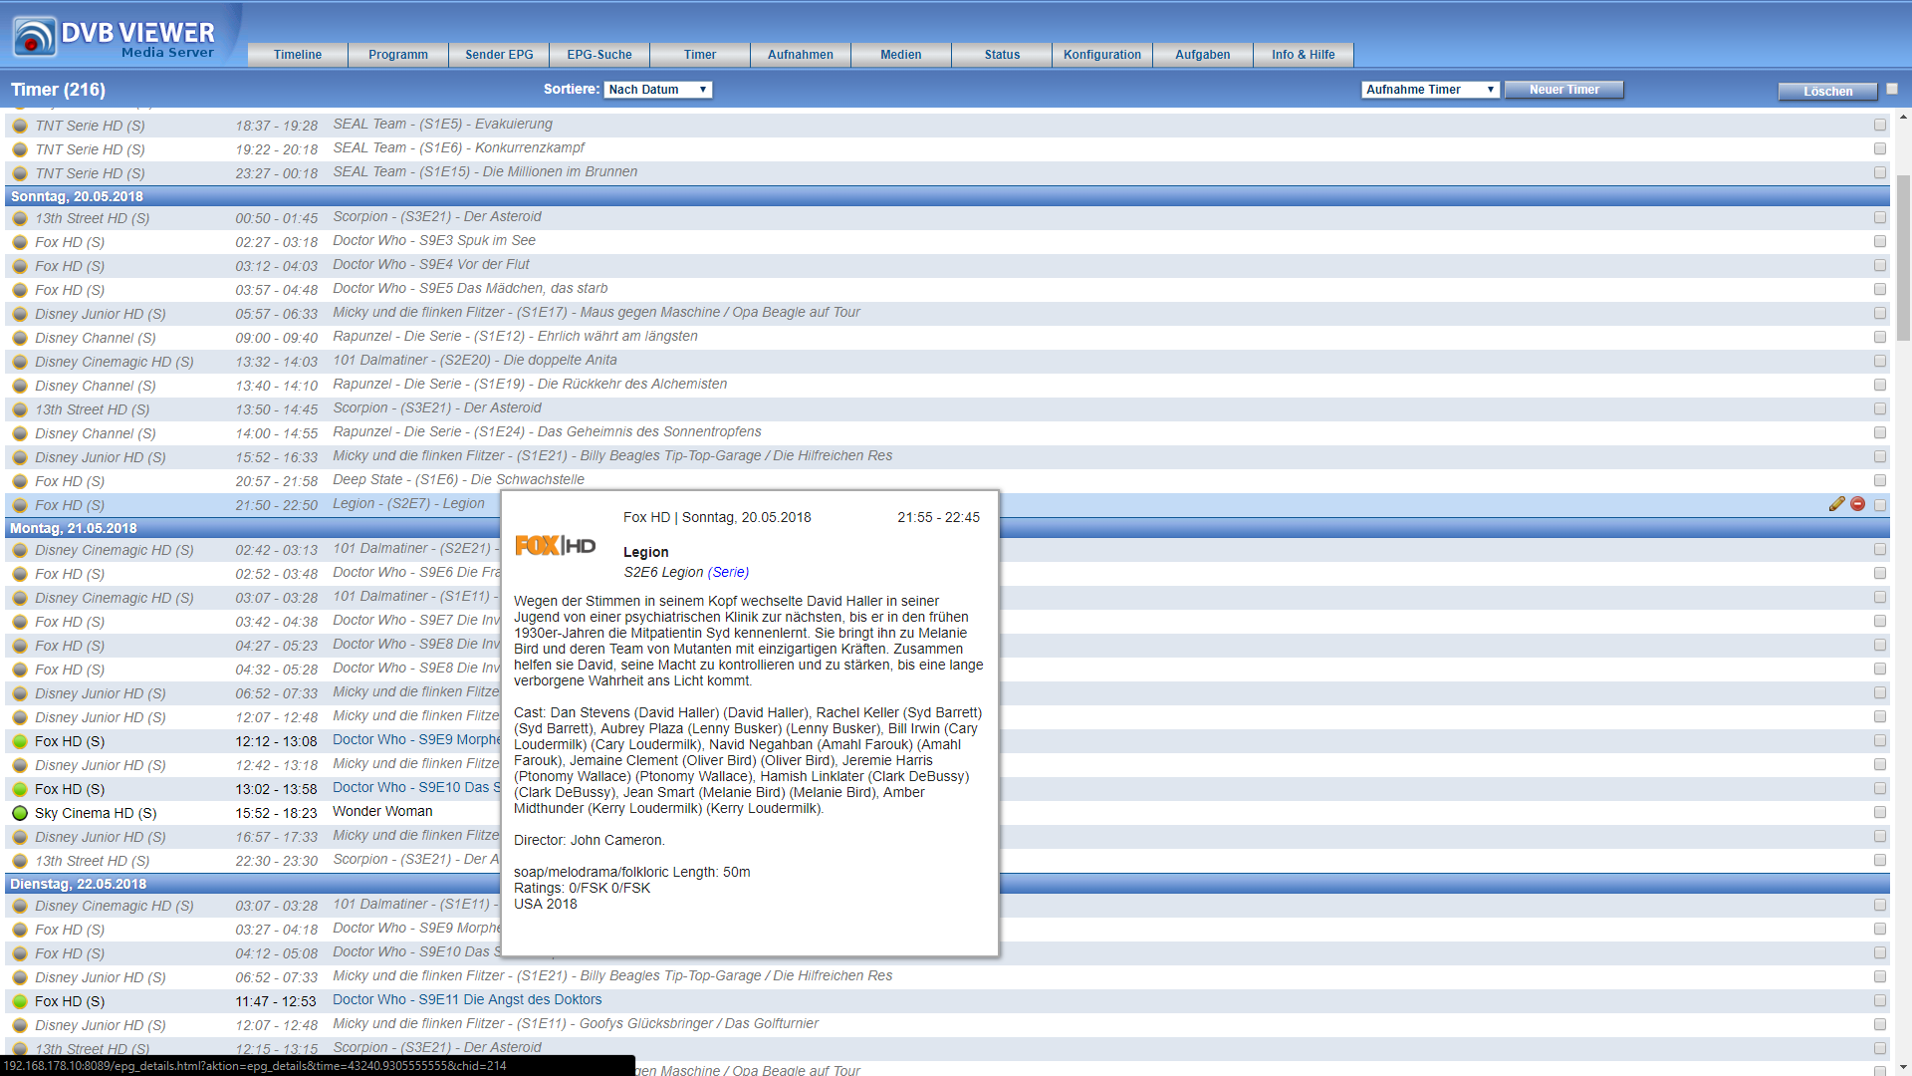
Task: Click scrollbar down arrow at bottom right
Action: pos(1903,1068)
